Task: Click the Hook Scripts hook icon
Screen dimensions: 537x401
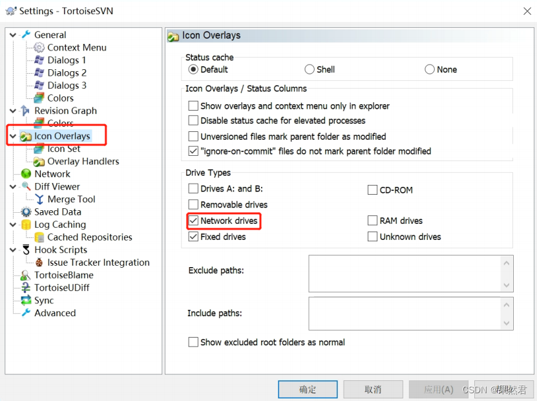Action: click(26, 250)
